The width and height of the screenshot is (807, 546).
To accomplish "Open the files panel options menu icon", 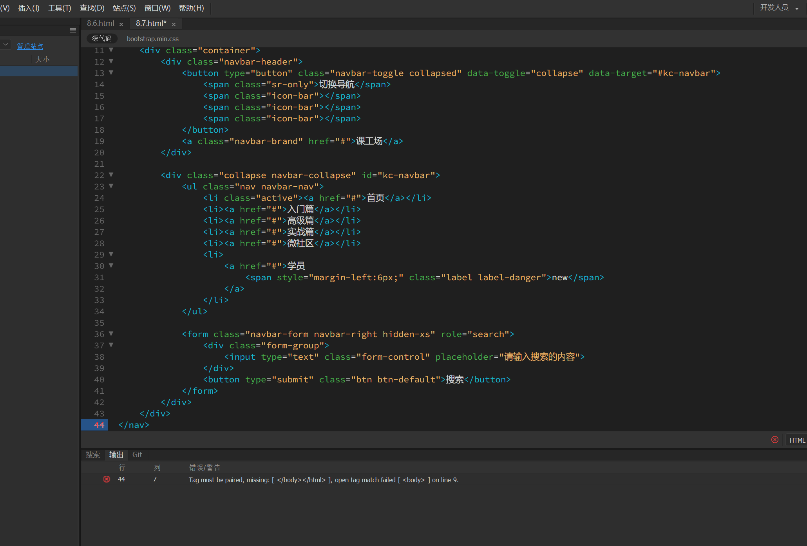I will [73, 31].
